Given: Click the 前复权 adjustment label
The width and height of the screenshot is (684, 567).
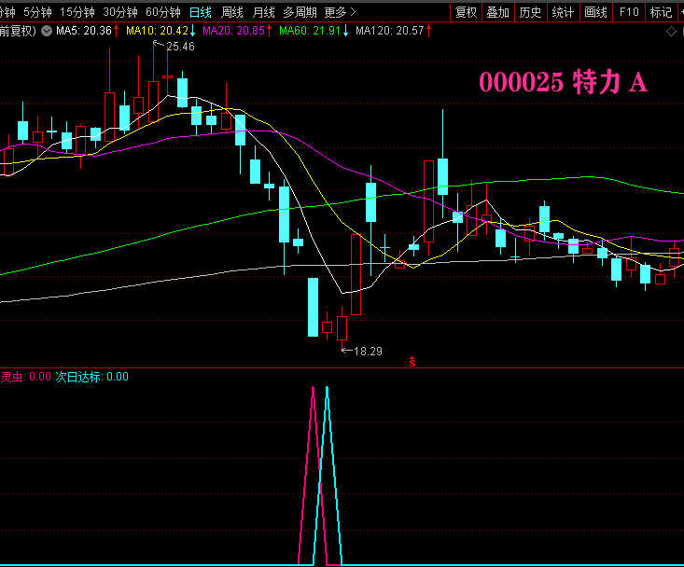Looking at the screenshot, I should coord(18,31).
